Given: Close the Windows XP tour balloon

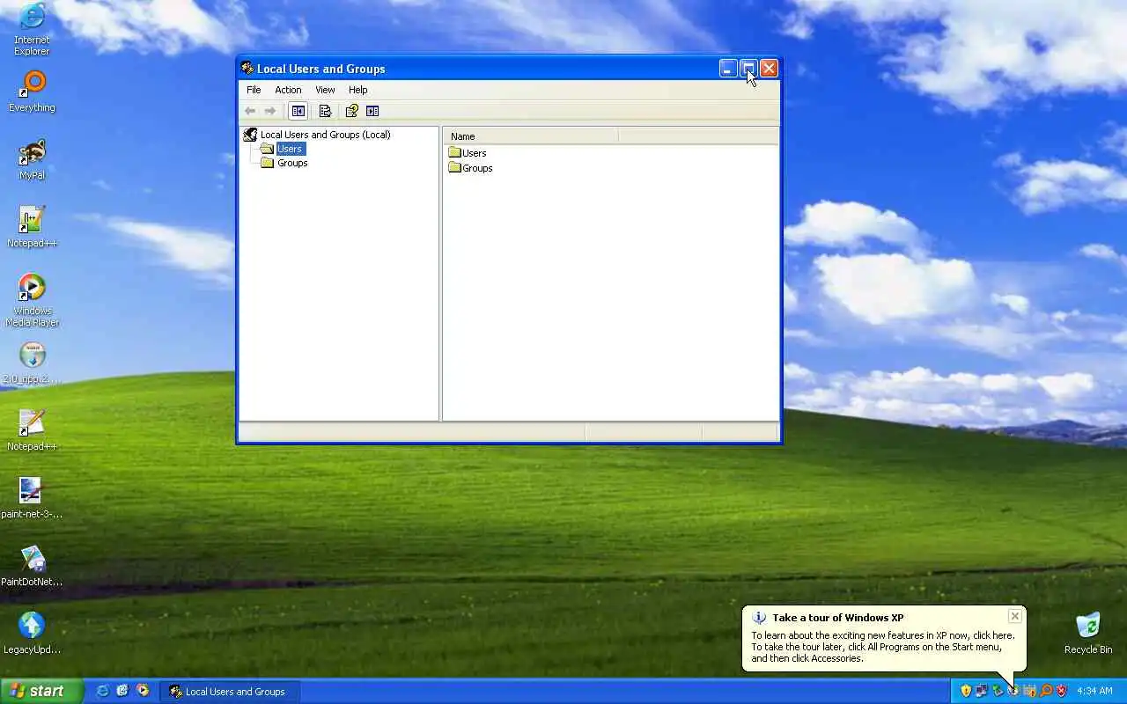Looking at the screenshot, I should click(1014, 616).
